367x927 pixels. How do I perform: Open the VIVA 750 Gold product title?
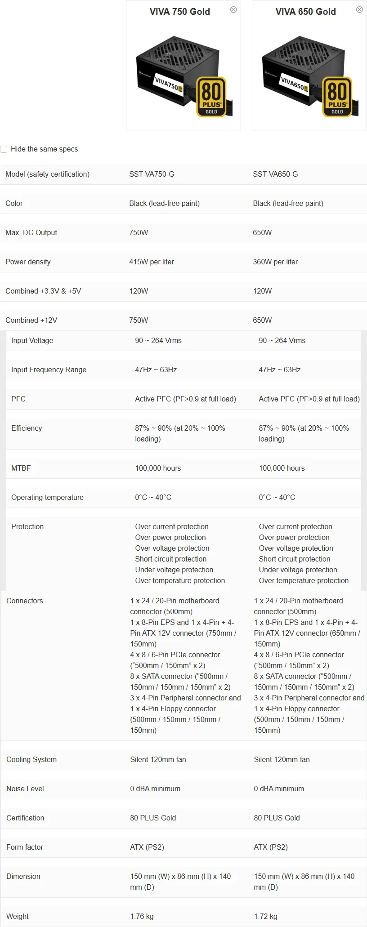pyautogui.click(x=179, y=12)
